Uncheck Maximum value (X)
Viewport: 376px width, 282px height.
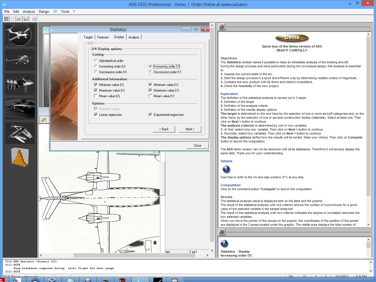pyautogui.click(x=109, y=90)
